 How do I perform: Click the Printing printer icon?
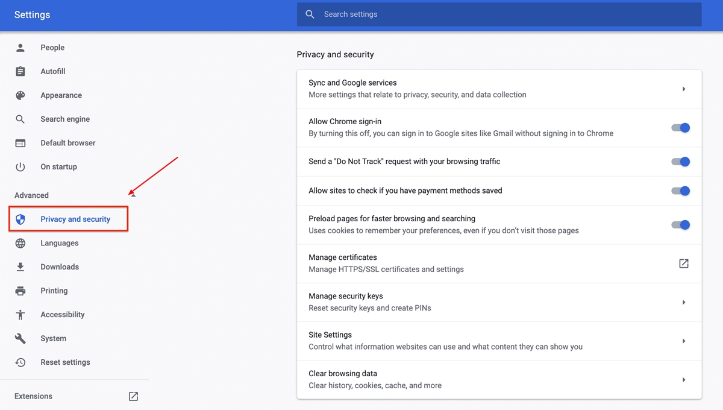point(20,291)
